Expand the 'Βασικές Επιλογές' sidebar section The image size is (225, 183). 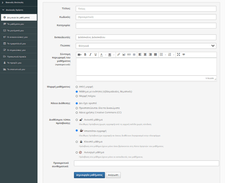coord(14,3)
